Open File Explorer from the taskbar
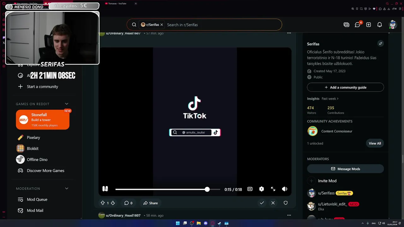 pos(199,223)
